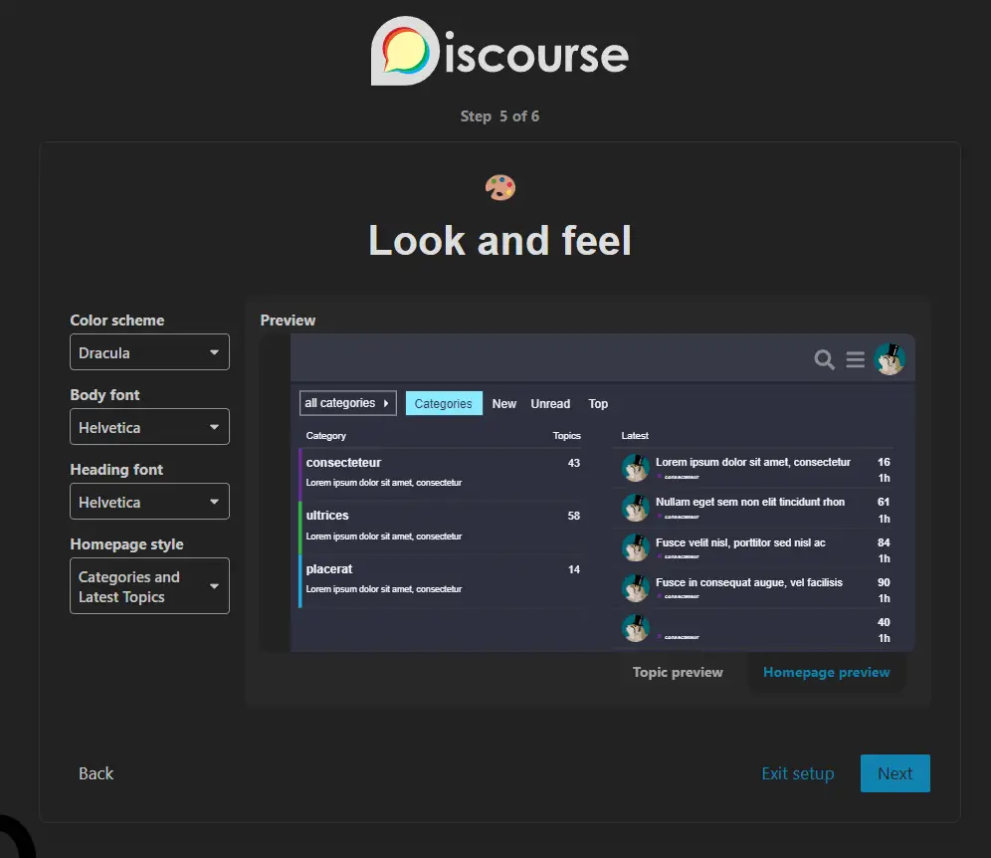
Task: Switch to the New tab
Action: (x=503, y=403)
